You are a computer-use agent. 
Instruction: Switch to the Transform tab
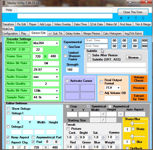[8, 24]
